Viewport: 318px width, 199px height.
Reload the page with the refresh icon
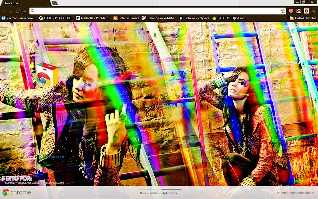tap(18, 11)
